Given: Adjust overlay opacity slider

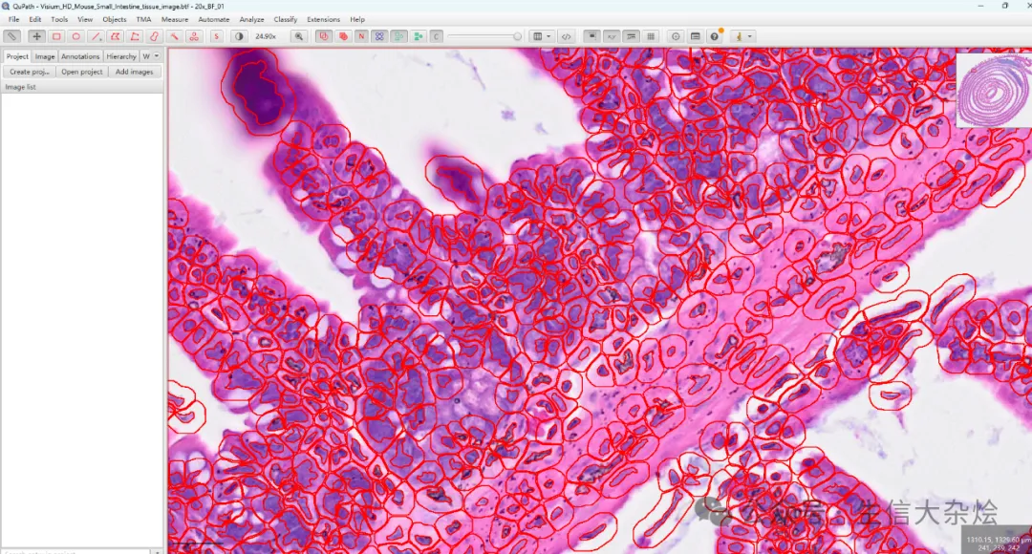Looking at the screenshot, I should click(x=485, y=37).
